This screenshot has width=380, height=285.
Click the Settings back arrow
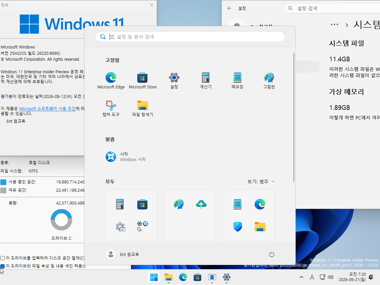pos(229,8)
